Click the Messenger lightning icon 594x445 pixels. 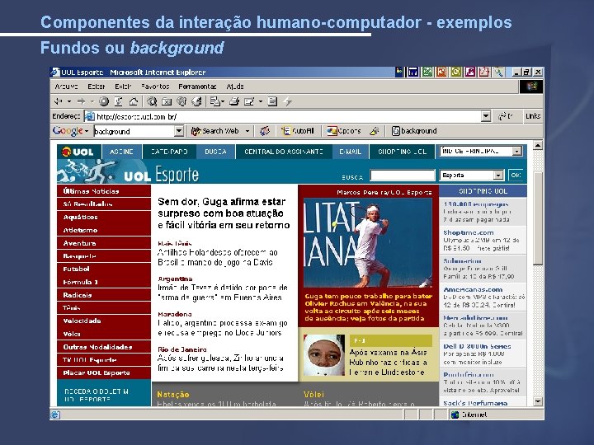(288, 101)
